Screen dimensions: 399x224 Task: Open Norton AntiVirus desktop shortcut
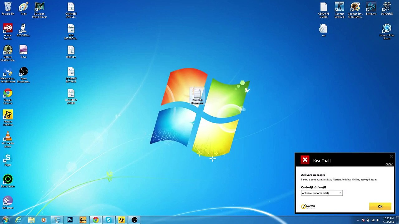click(8, 118)
